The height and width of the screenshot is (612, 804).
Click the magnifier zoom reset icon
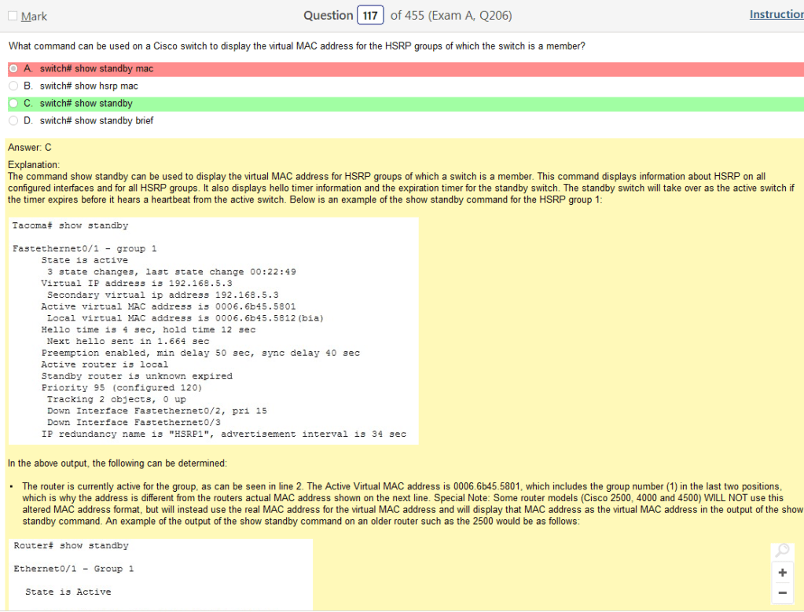click(x=781, y=551)
